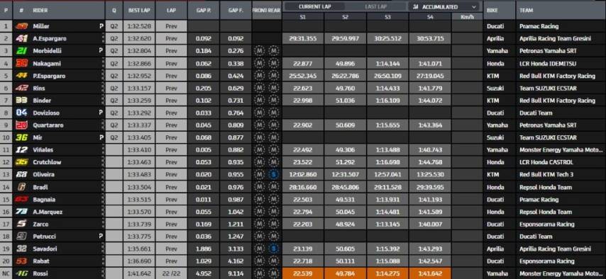Click Bagnaia's red 63 number badge
The height and width of the screenshot is (279, 606).
tap(21, 199)
